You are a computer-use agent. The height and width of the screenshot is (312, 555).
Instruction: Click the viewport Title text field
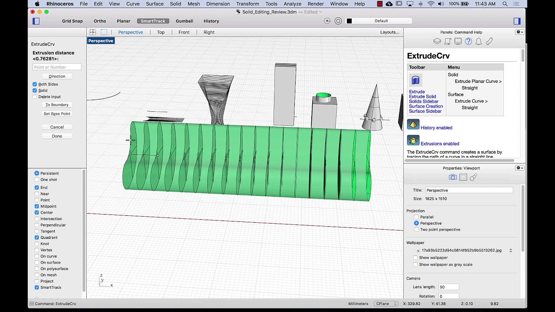(x=469, y=190)
